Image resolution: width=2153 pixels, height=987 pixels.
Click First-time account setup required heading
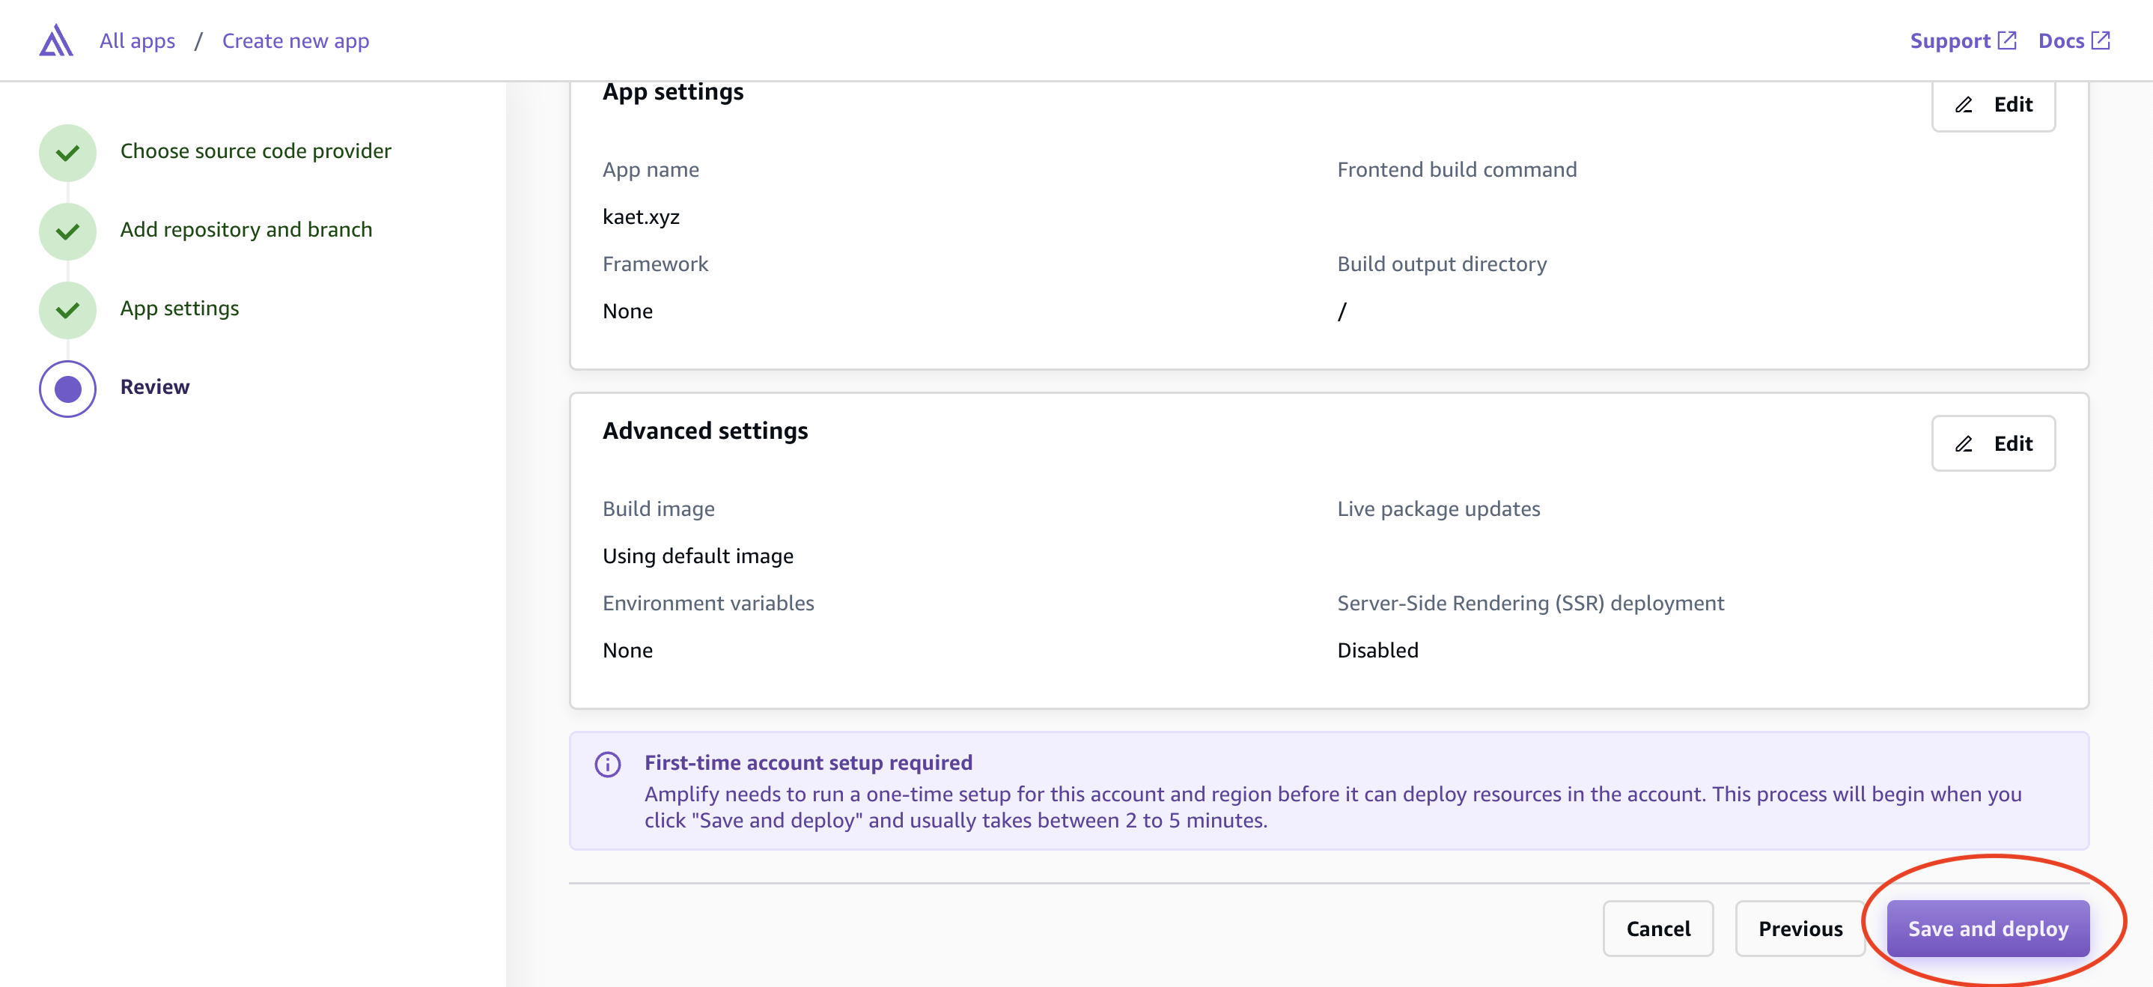(808, 763)
